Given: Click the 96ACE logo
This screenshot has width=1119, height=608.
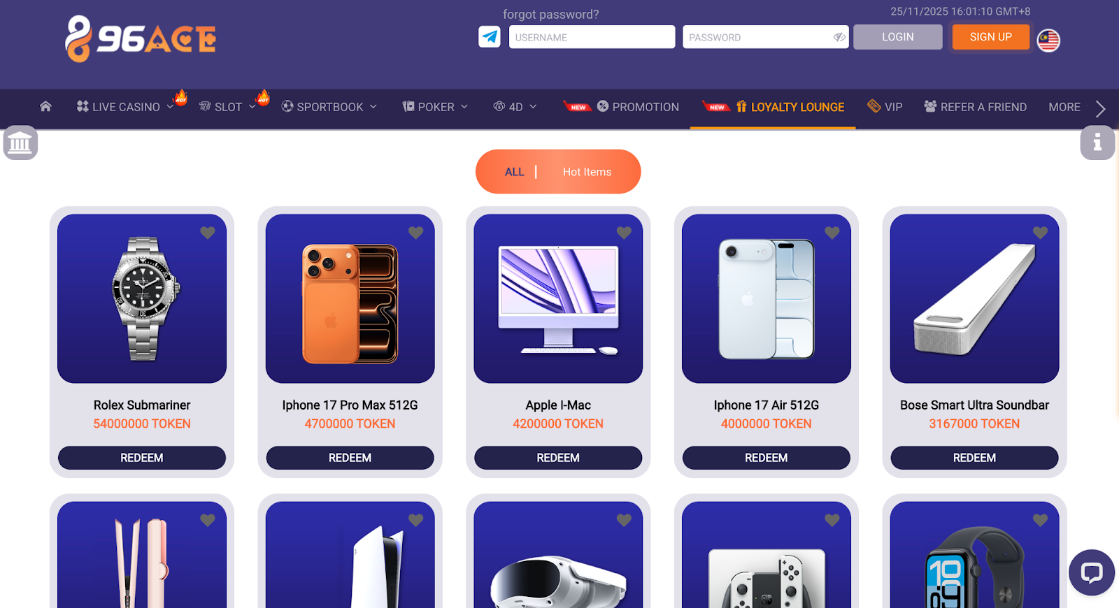Looking at the screenshot, I should (x=141, y=39).
